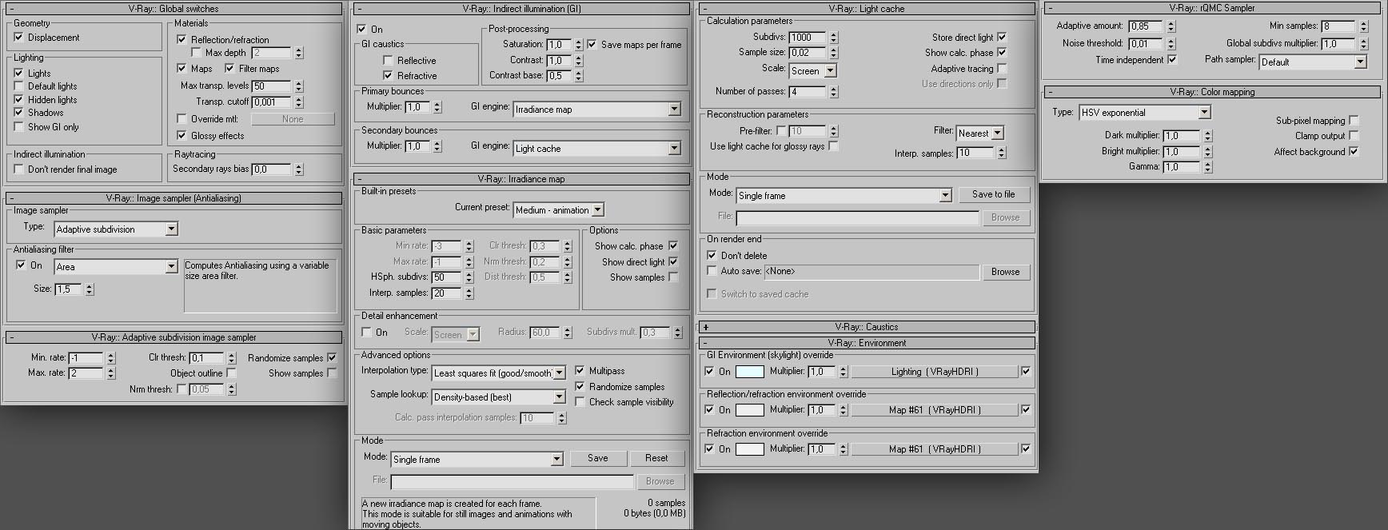The width and height of the screenshot is (1388, 530).
Task: Enable Sub-pixel mapping checkbox
Action: tap(1354, 121)
